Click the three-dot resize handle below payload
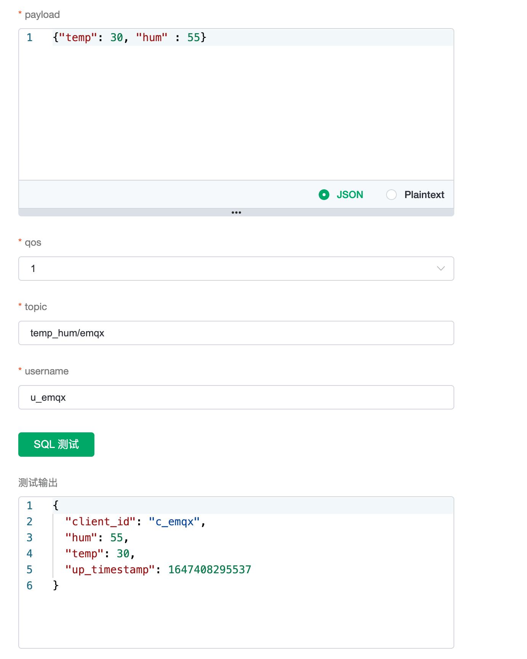Viewport: 527px width, 659px height. [x=236, y=213]
